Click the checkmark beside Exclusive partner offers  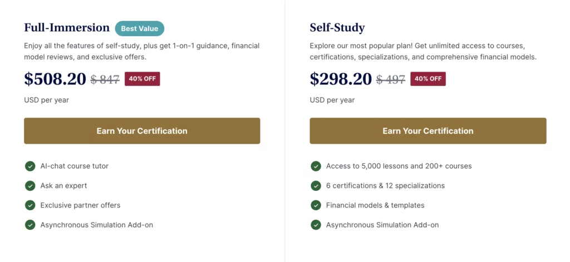pos(30,205)
